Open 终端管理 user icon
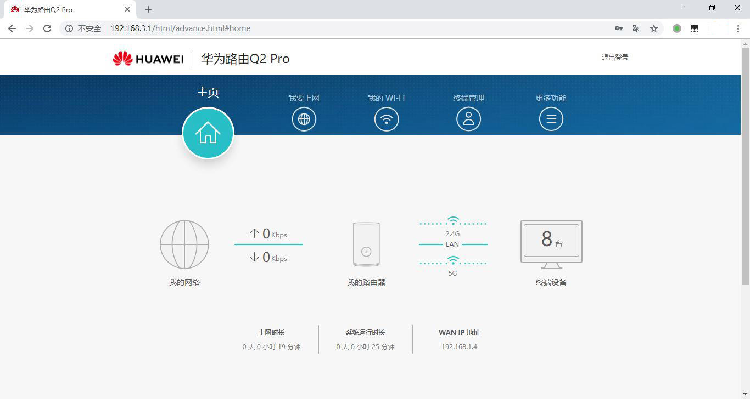The image size is (750, 399). click(x=468, y=119)
